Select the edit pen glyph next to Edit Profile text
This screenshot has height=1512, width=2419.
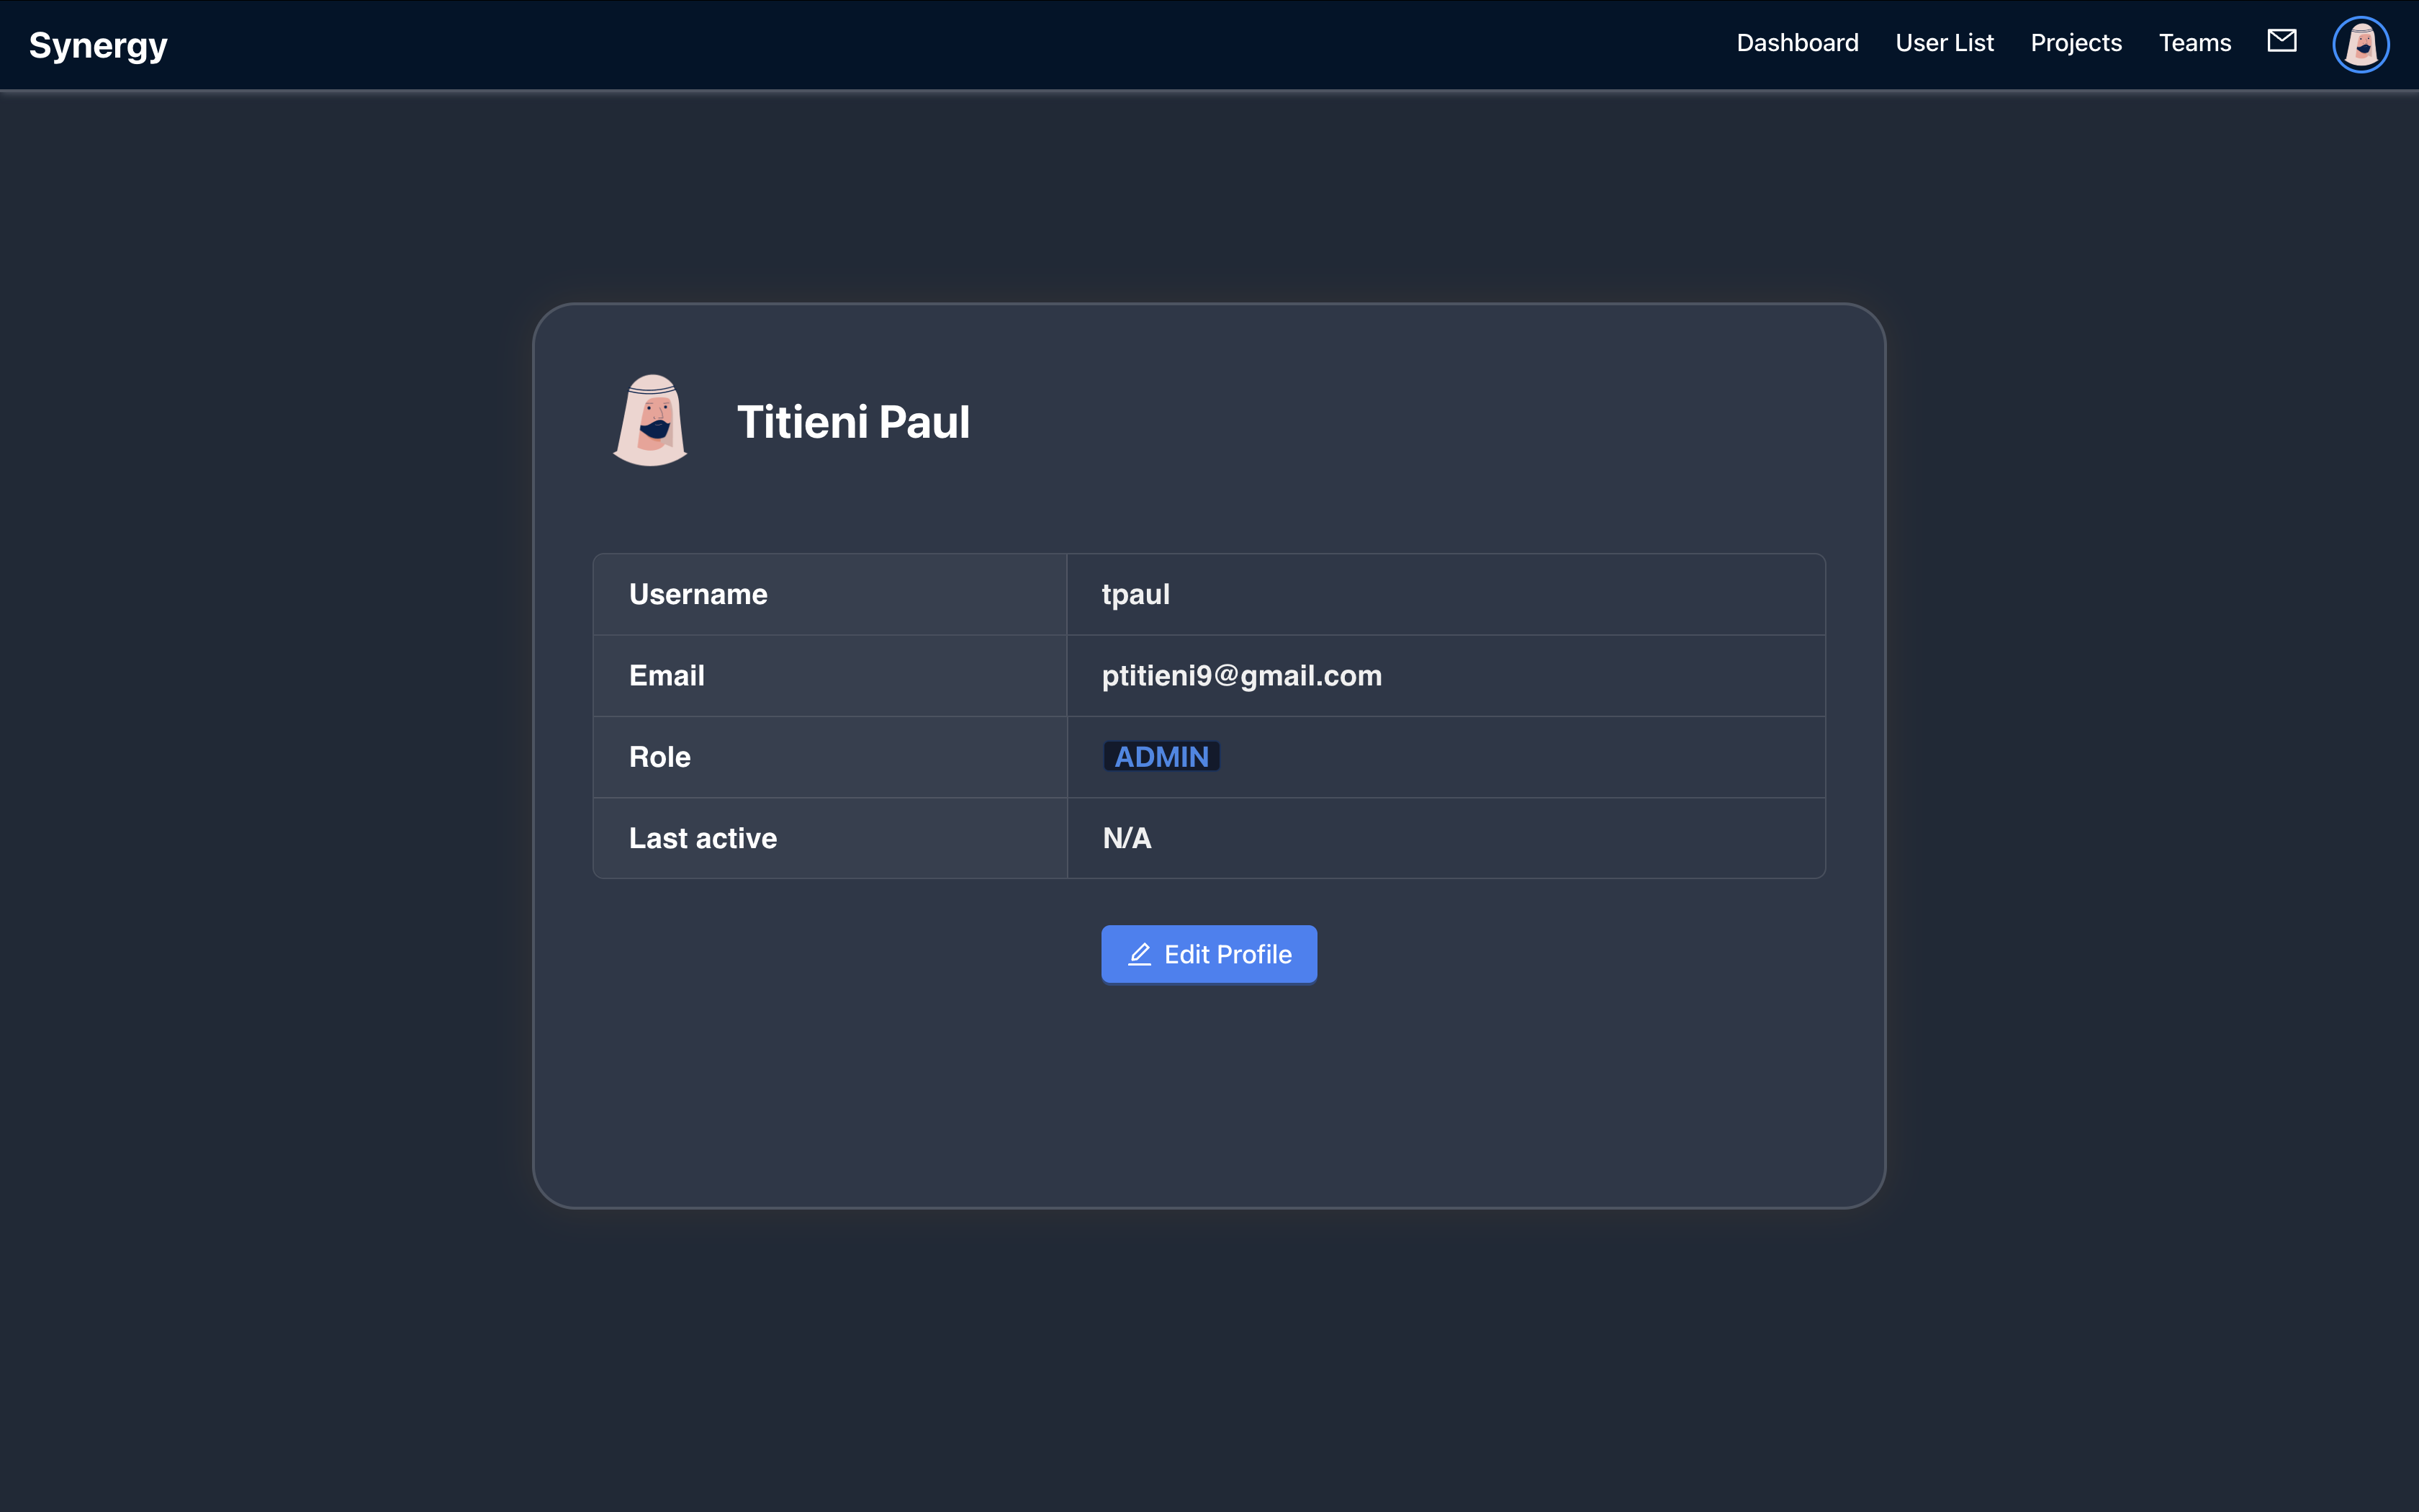[x=1140, y=954]
